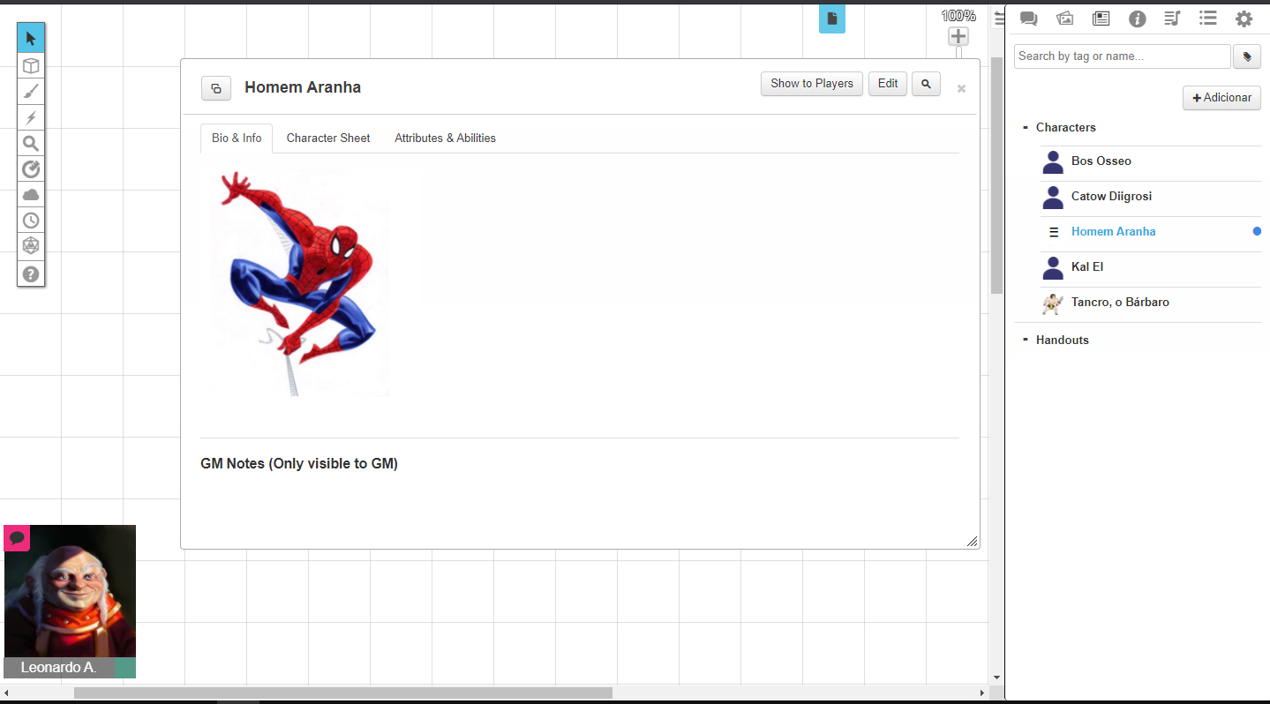The image size is (1270, 704).
Task: Click the GM Notes heading
Action: 299,464
